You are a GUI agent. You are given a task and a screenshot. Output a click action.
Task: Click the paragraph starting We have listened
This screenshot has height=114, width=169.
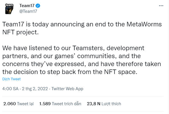click(x=82, y=60)
